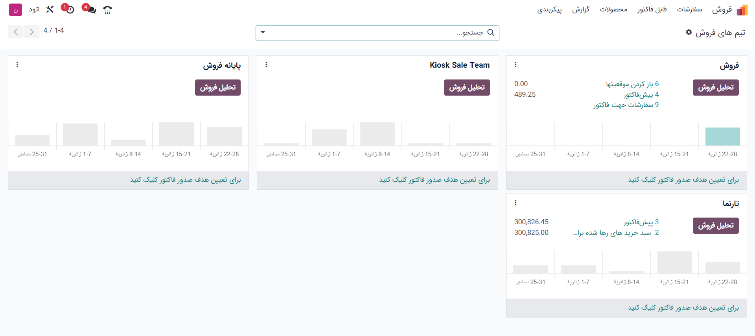Screen dimensions: 755x336
Task: Click the user avatar icon
Action: pyautogui.click(x=15, y=10)
